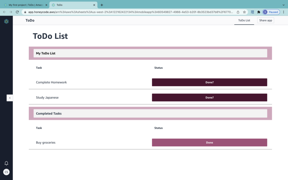The image size is (288, 180).
Task: Open the browser extensions puzzle icon
Action: tap(259, 12)
